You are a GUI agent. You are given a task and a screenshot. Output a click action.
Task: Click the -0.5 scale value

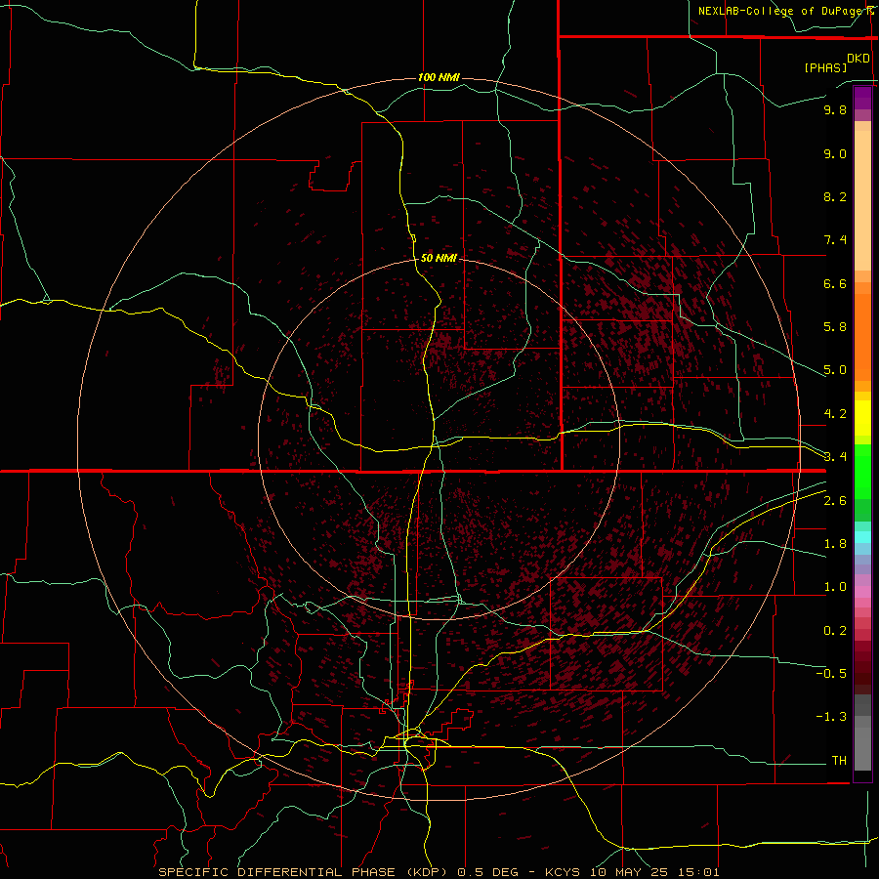tap(831, 674)
